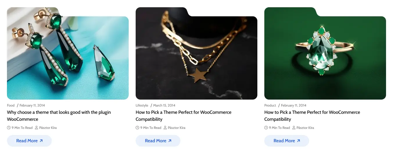Click the arrow icon in the Lifestyle post's Read More

pyautogui.click(x=170, y=141)
